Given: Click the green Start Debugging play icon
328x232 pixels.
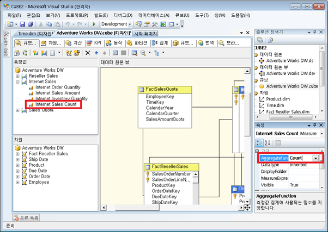Looking at the screenshot, I should point(94,24).
